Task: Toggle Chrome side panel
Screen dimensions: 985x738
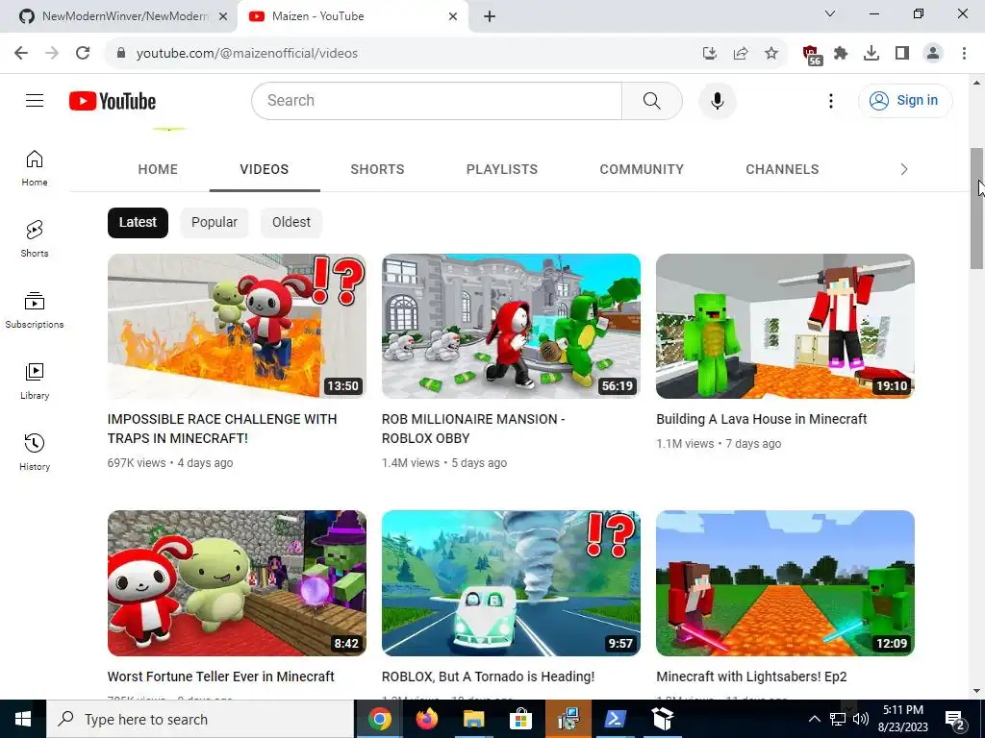Action: tap(902, 54)
